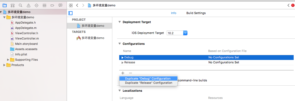
Task: Open the Report navigator speech bubble icon
Action: pyautogui.click(x=60, y=5)
